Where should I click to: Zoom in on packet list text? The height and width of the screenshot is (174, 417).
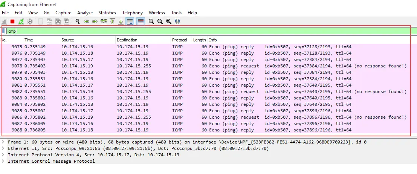151,21
